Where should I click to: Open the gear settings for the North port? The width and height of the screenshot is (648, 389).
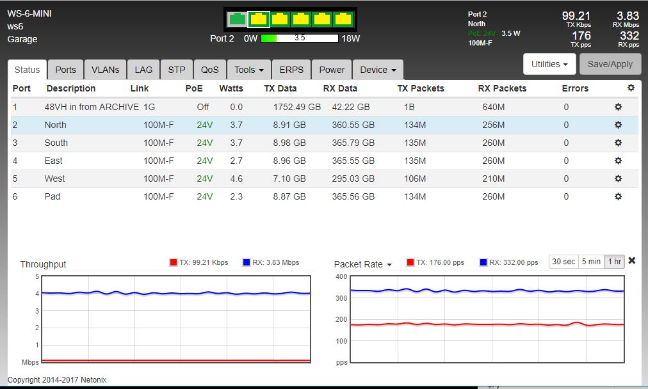[x=618, y=125]
